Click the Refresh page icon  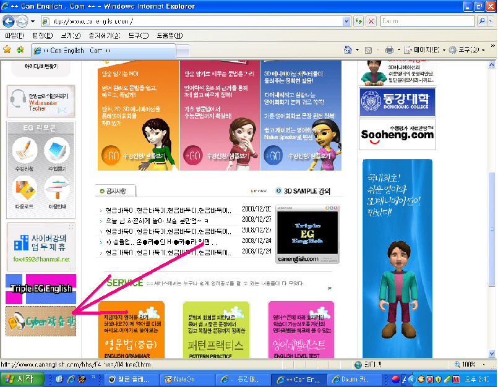coord(359,21)
